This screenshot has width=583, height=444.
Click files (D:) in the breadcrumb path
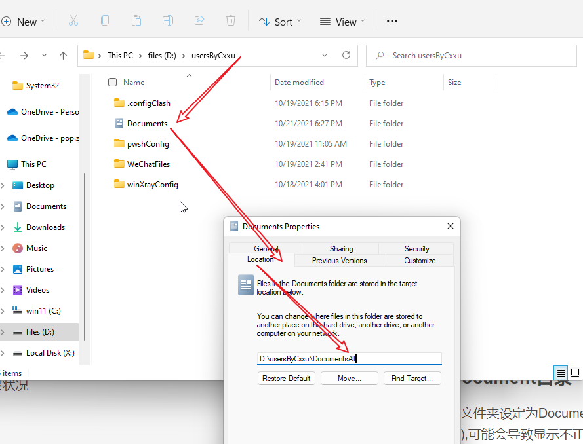coord(162,55)
